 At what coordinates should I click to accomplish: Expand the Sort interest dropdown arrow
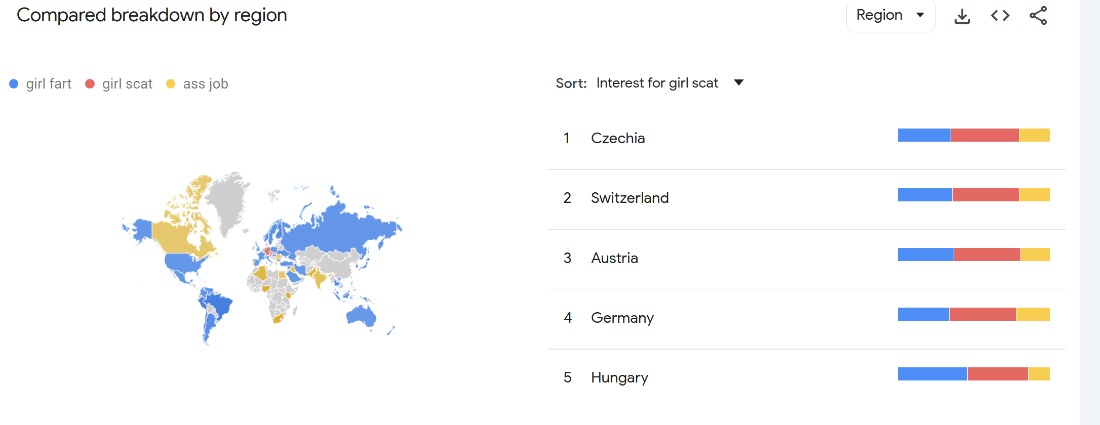coord(738,83)
